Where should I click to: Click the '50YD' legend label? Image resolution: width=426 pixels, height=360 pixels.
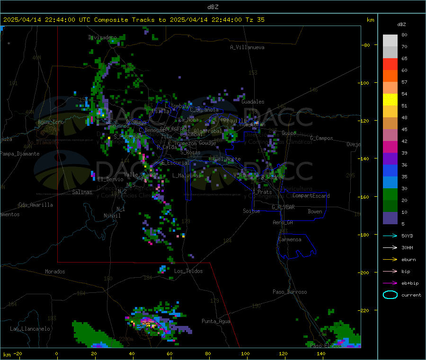407,236
